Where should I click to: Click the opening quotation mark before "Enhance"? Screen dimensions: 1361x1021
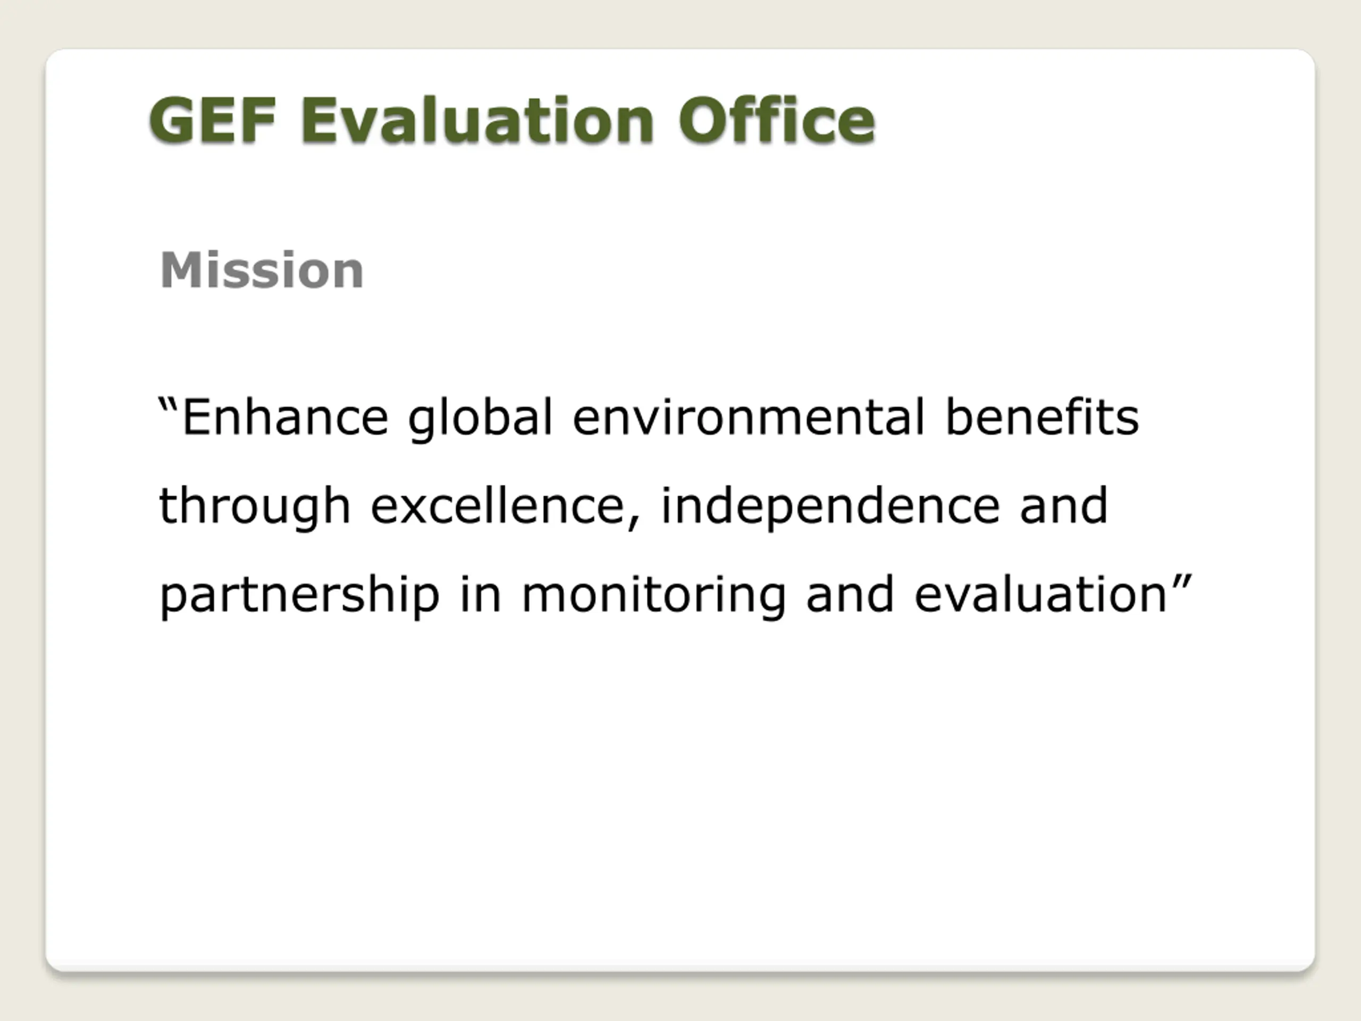pos(168,406)
